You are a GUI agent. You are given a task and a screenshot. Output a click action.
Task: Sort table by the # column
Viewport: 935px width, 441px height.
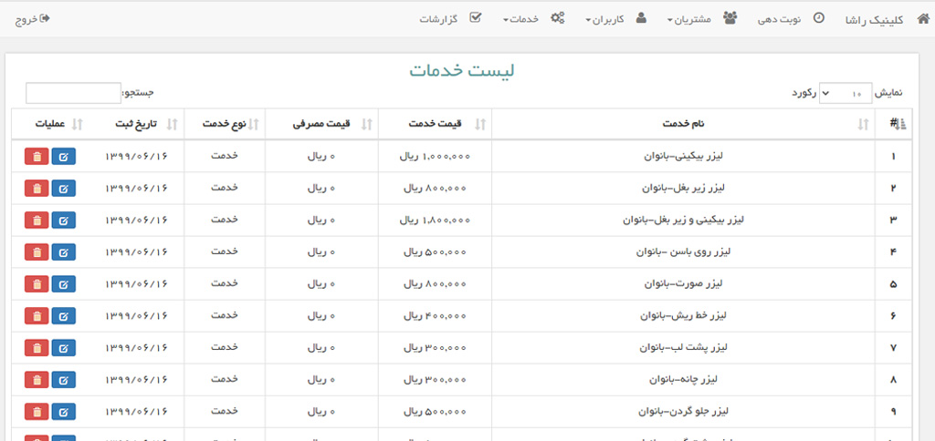[893, 124]
